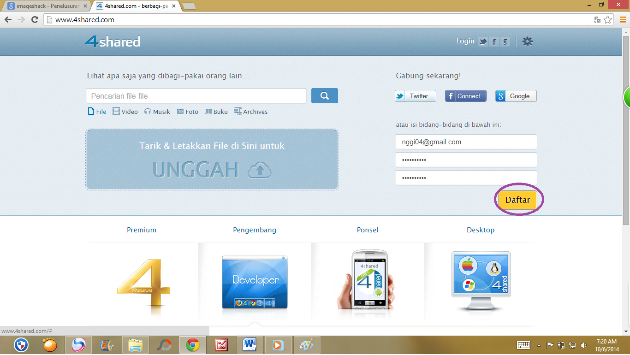Click the UNGGAH drag and drop upload area

212,160
